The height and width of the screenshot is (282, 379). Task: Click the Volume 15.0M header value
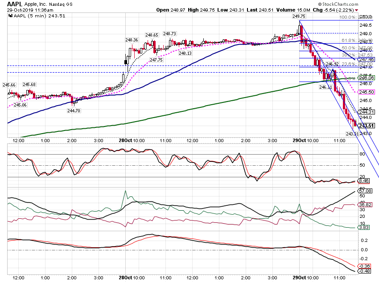293,10
